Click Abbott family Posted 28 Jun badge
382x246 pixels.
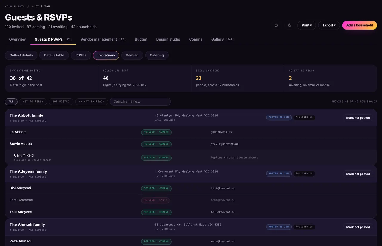click(x=279, y=117)
